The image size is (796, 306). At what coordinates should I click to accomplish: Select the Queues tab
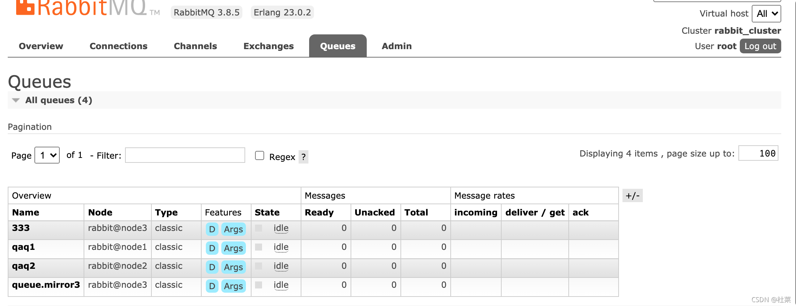point(338,46)
